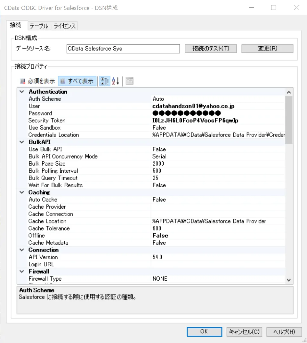Toggle show all properties (すべて表示)
This screenshot has height=343, width=307.
coord(77,81)
